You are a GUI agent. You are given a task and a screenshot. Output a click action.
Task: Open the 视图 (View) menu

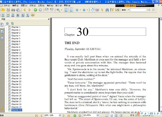point(24,5)
